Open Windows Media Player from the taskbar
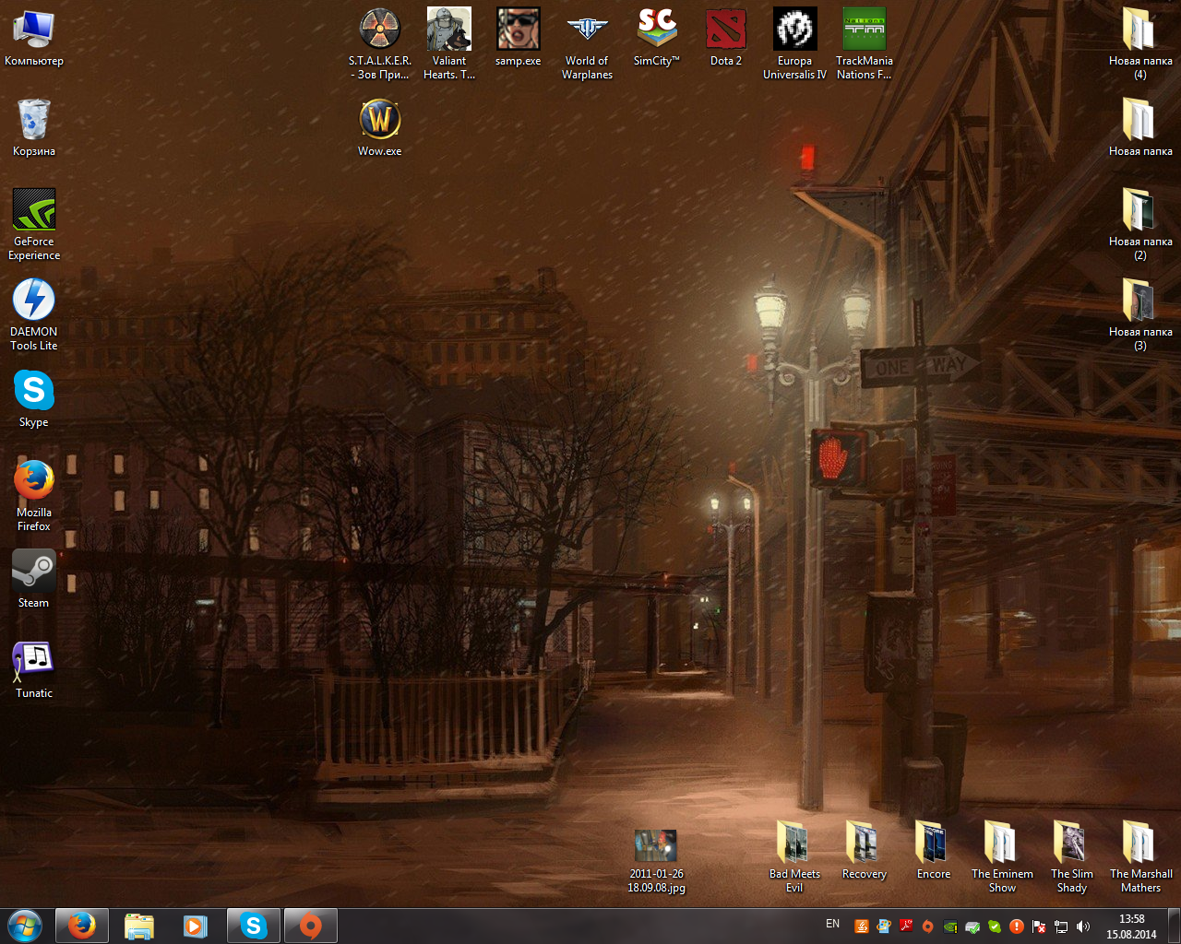This screenshot has width=1181, height=944. [196, 926]
